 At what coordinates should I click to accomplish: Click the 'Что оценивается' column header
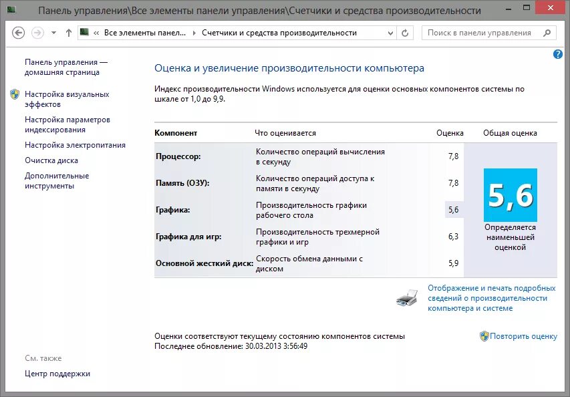[285, 133]
